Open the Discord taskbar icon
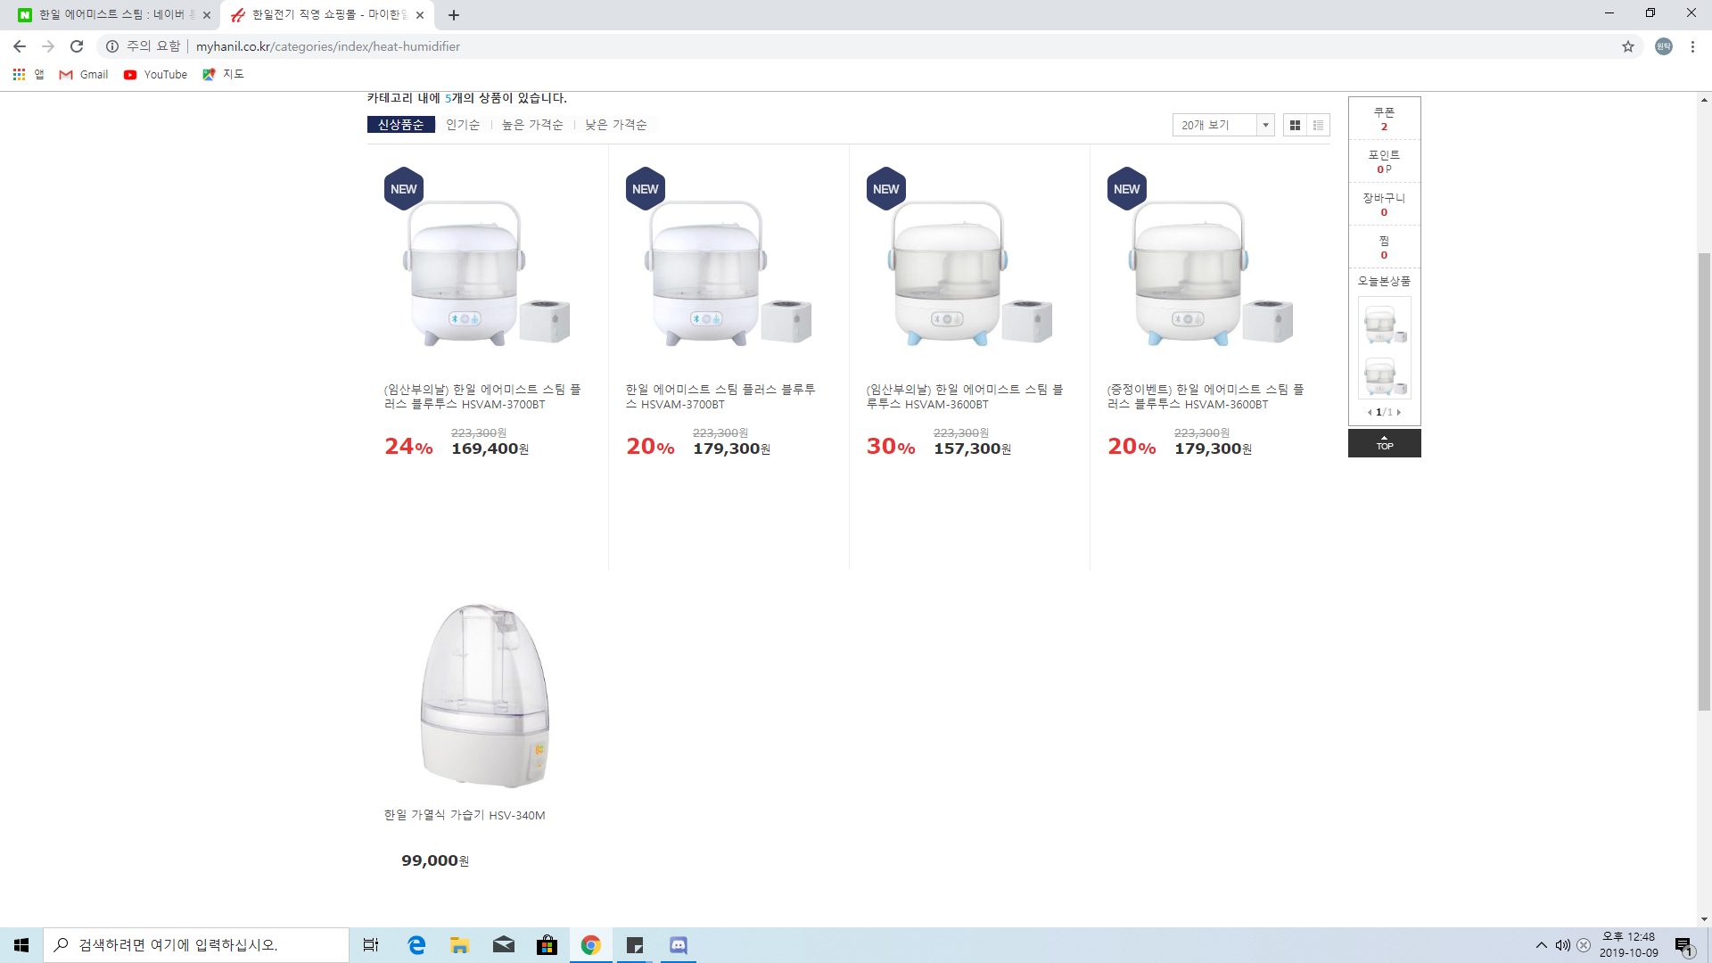Screen dimensions: 1712x963 point(679,945)
